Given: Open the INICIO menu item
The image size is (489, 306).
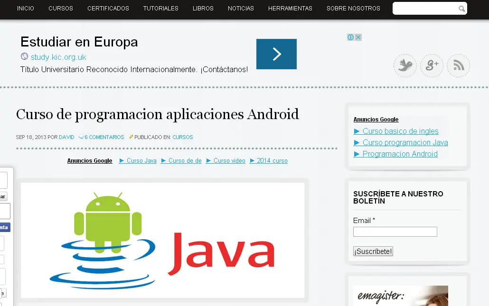Looking at the screenshot, I should click(x=25, y=9).
